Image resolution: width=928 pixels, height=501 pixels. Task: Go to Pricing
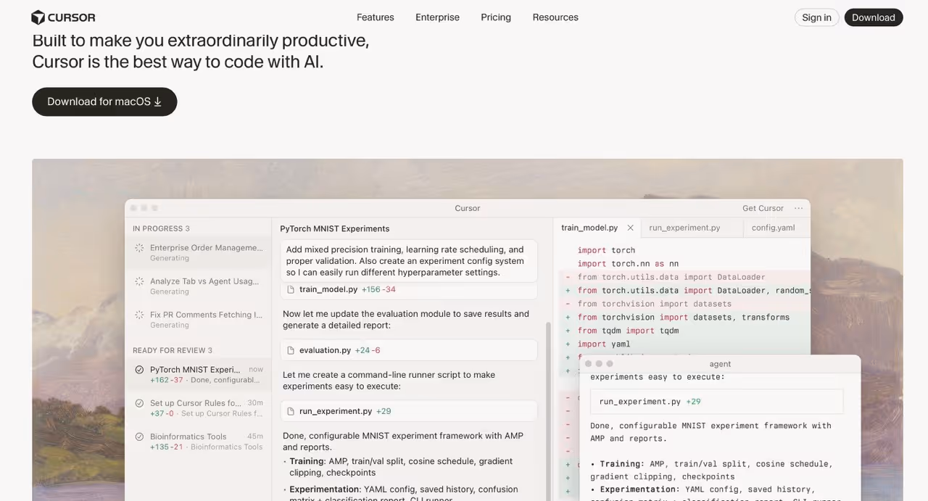(x=496, y=17)
